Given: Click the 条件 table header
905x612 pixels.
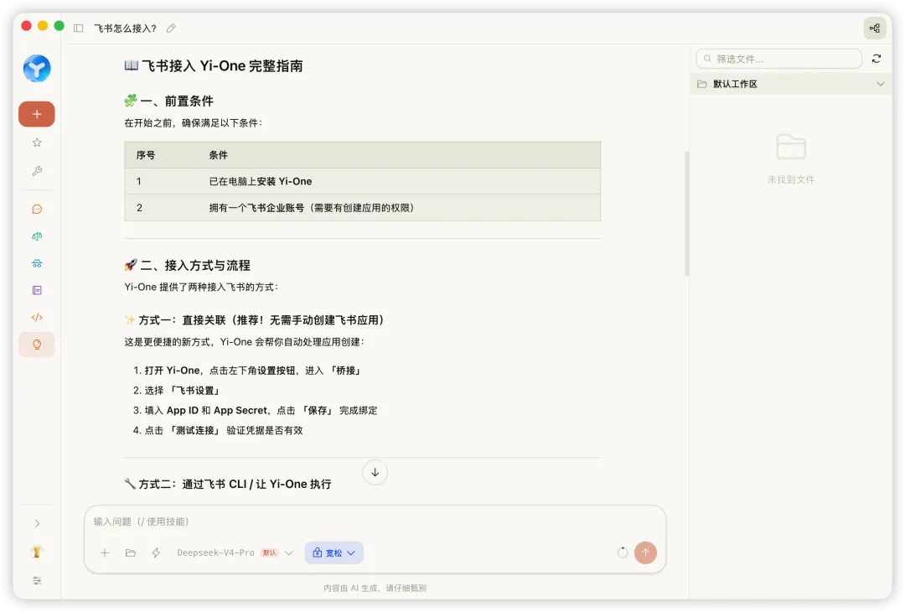Looking at the screenshot, I should tap(218, 155).
